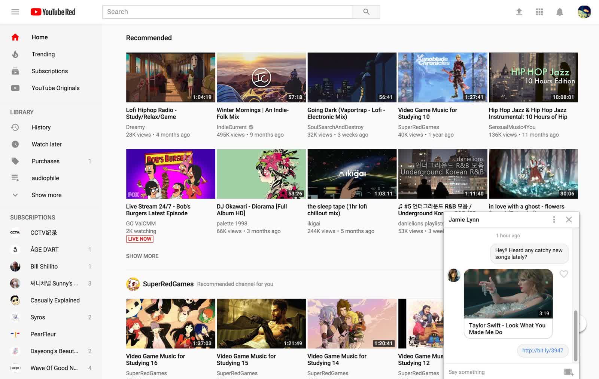
Task: Open the YouTube apps grid icon
Action: click(x=539, y=12)
